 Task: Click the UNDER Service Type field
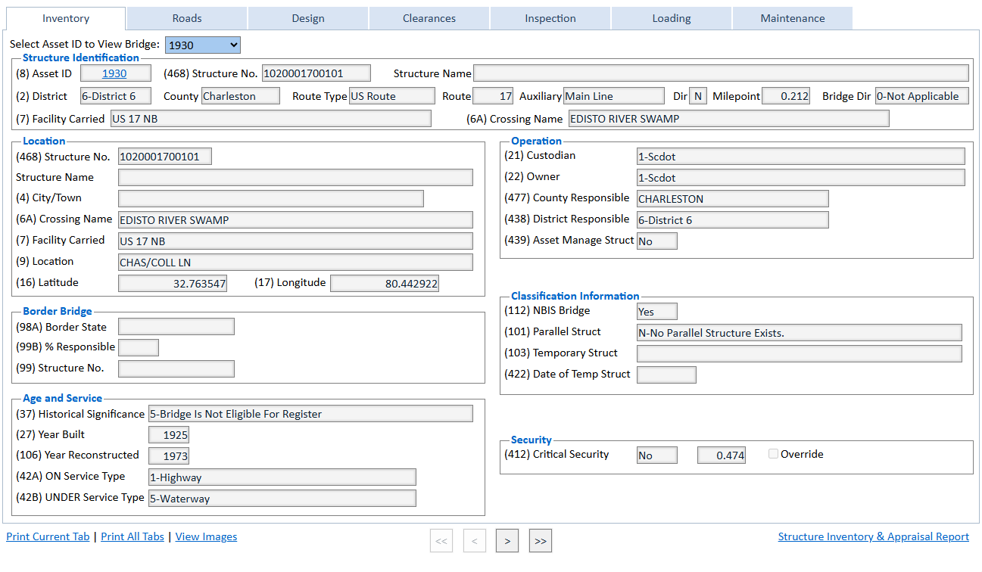pos(282,498)
